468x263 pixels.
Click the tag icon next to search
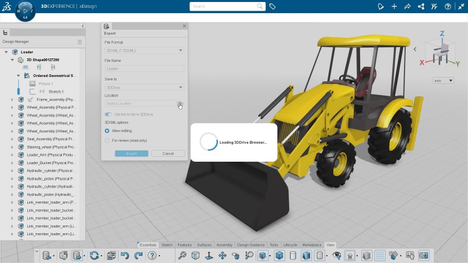pos(272,6)
